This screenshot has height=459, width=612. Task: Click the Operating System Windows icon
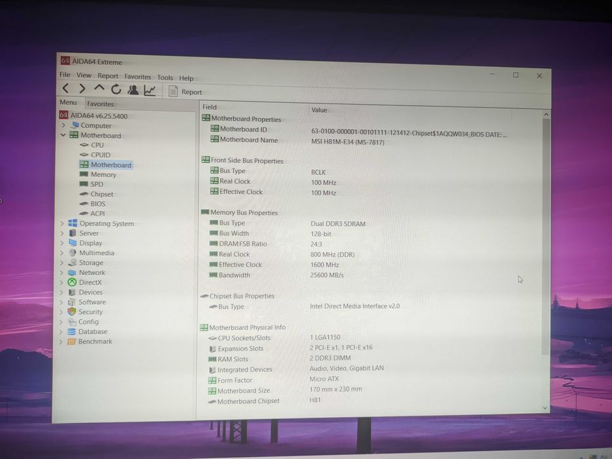point(73,223)
